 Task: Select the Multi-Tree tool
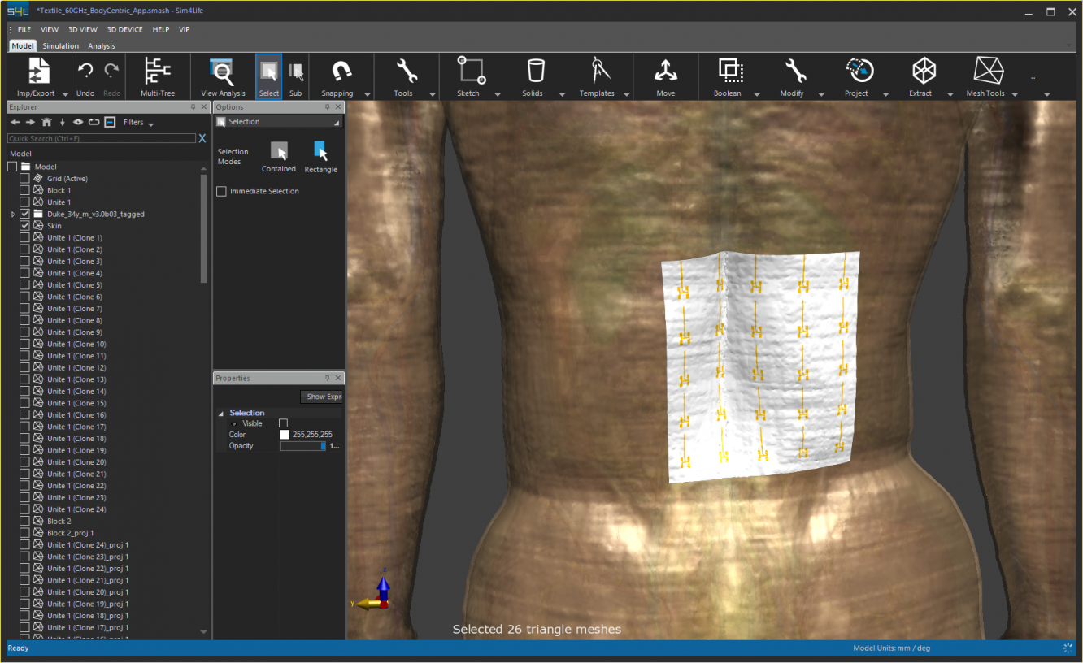pos(157,76)
